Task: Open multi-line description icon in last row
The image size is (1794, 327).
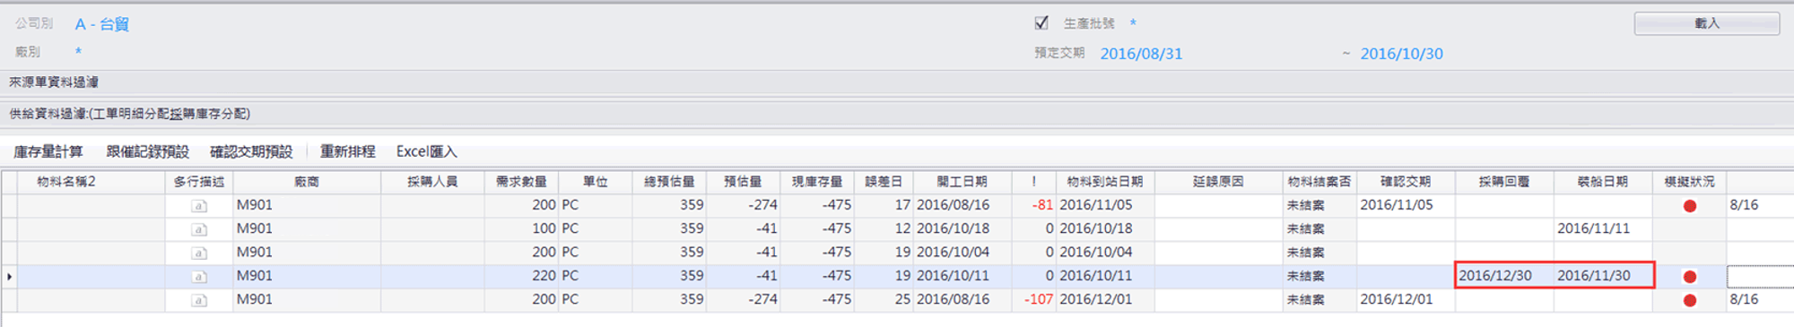Action: pos(199,300)
